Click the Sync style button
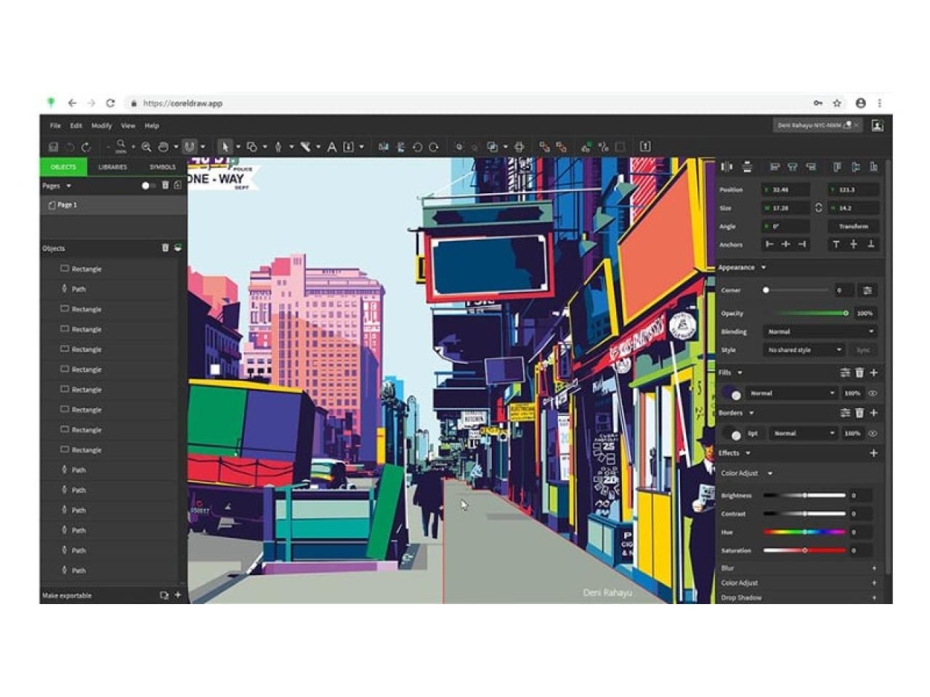This screenshot has width=930, height=697. 862,350
